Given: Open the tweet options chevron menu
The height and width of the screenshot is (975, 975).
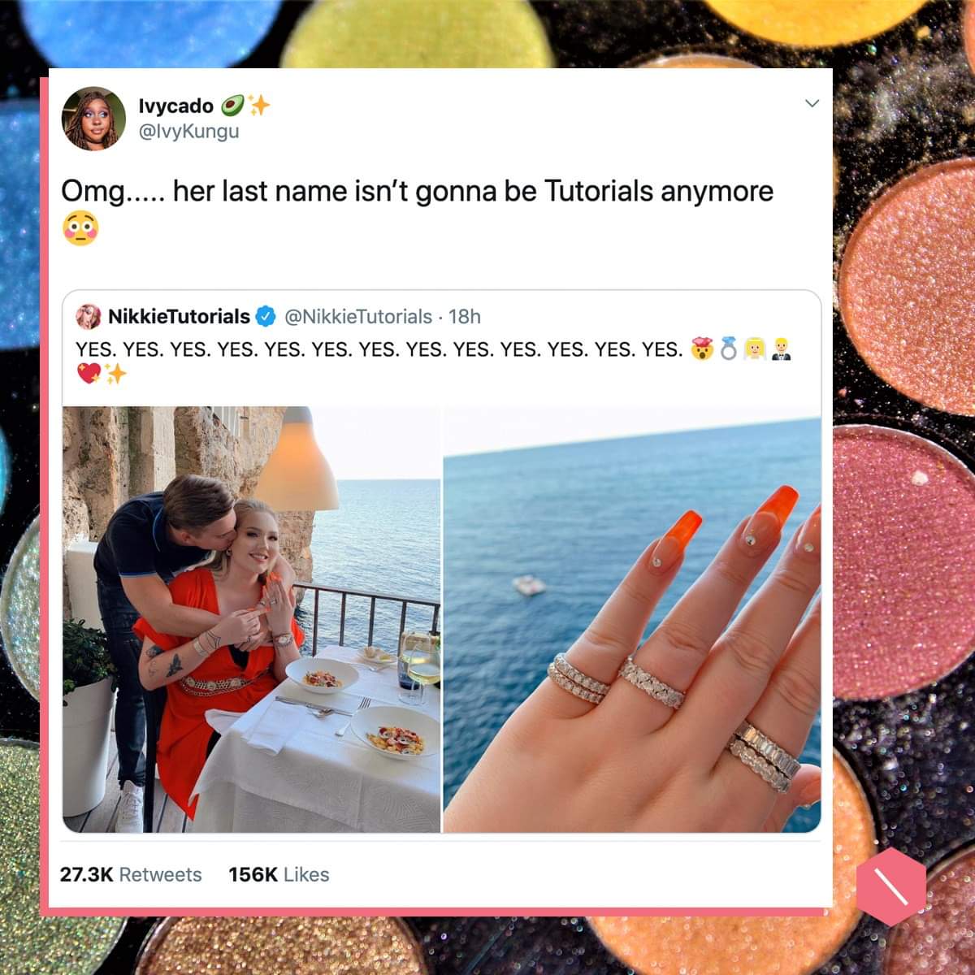Looking at the screenshot, I should click(811, 103).
